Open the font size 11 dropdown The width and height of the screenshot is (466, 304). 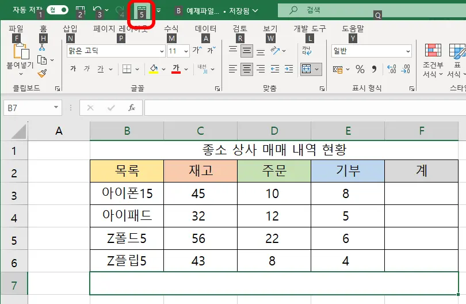click(x=186, y=51)
